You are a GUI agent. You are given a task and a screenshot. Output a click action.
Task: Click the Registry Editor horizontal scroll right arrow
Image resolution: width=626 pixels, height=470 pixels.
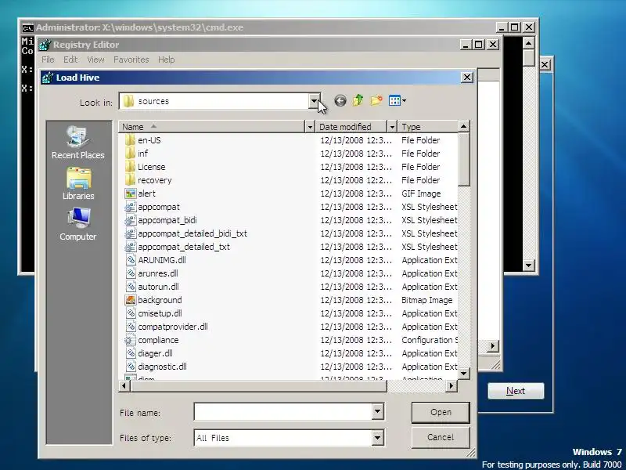tap(493, 346)
